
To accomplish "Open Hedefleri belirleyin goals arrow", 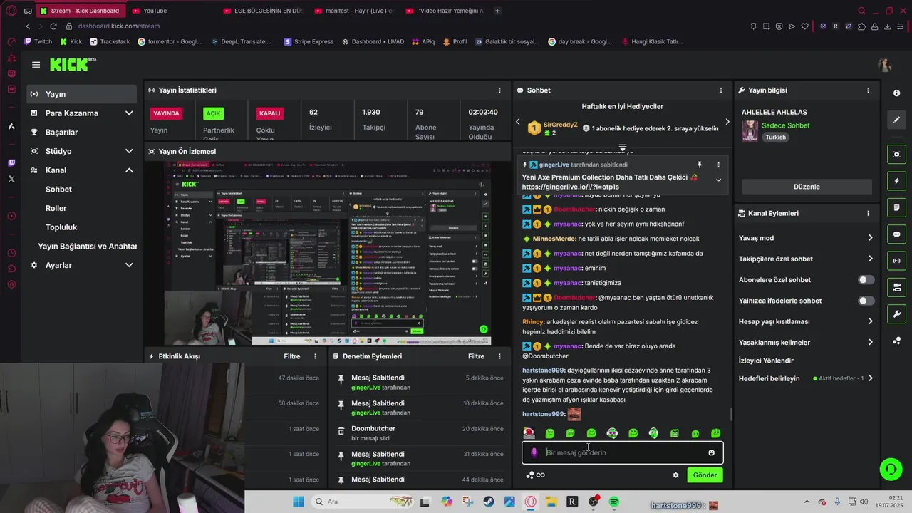I will coord(870,378).
